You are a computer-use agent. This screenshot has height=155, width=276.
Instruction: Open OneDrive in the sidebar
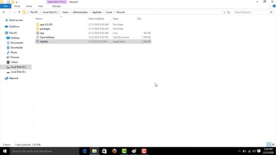coord(14,27)
